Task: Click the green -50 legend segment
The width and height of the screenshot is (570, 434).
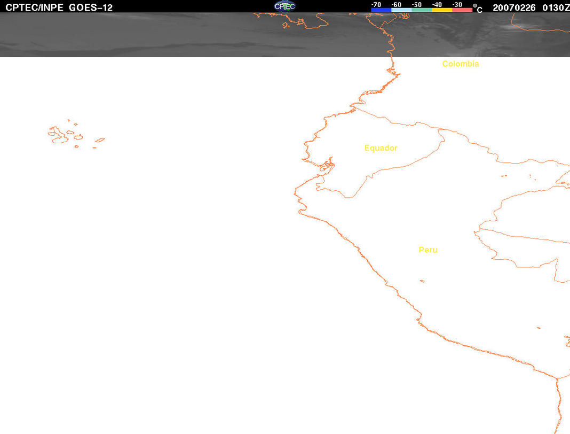Action: 422,10
